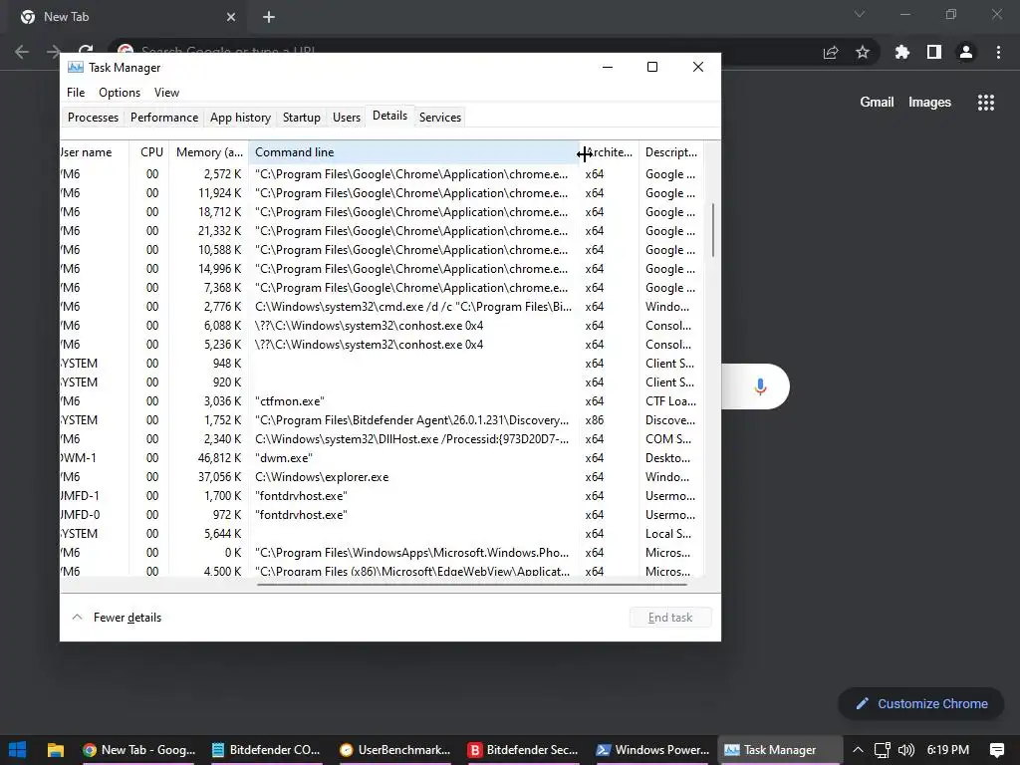
Task: Switch to Windows PowerShell taskbar window
Action: click(651, 749)
